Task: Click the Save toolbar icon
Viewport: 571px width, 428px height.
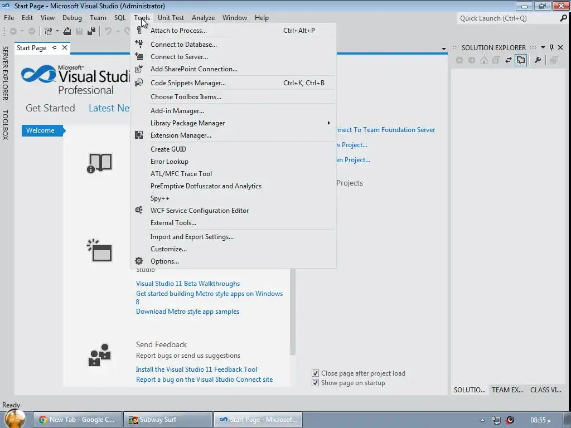Action: tap(79, 31)
